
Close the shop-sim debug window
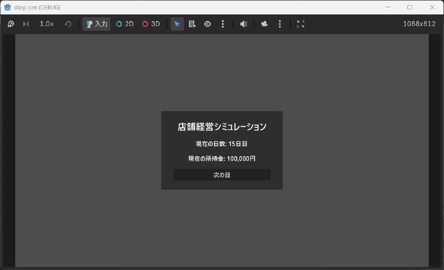(x=432, y=7)
